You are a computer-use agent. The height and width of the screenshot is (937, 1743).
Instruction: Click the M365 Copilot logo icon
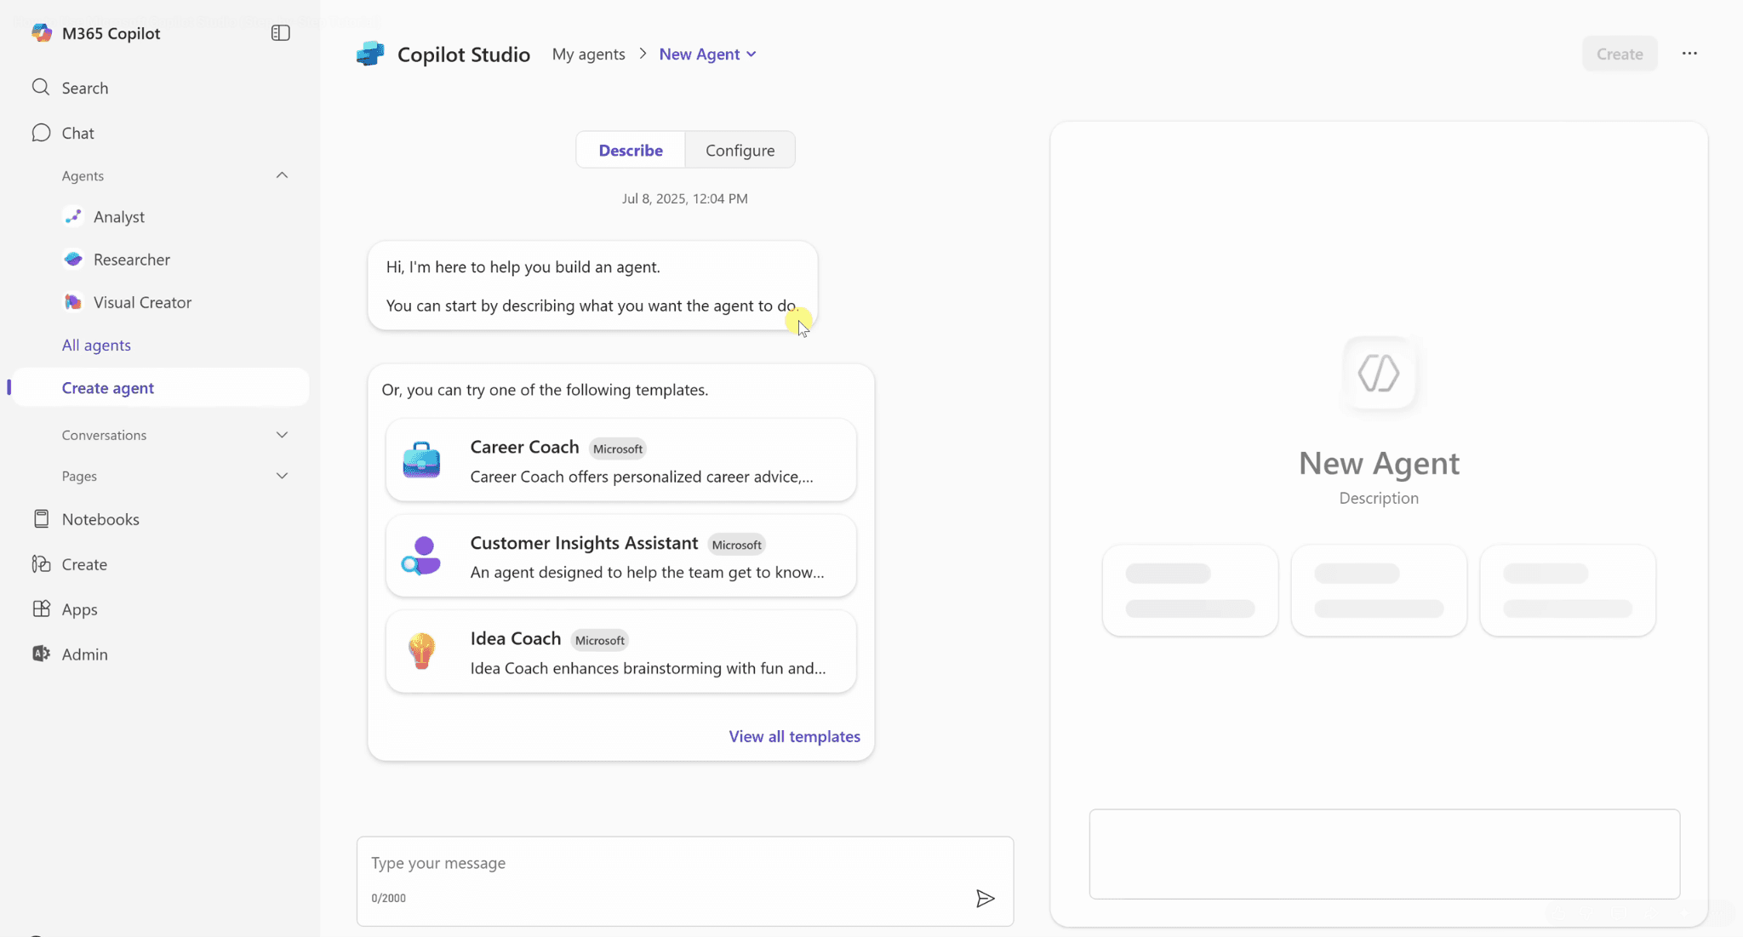point(41,32)
